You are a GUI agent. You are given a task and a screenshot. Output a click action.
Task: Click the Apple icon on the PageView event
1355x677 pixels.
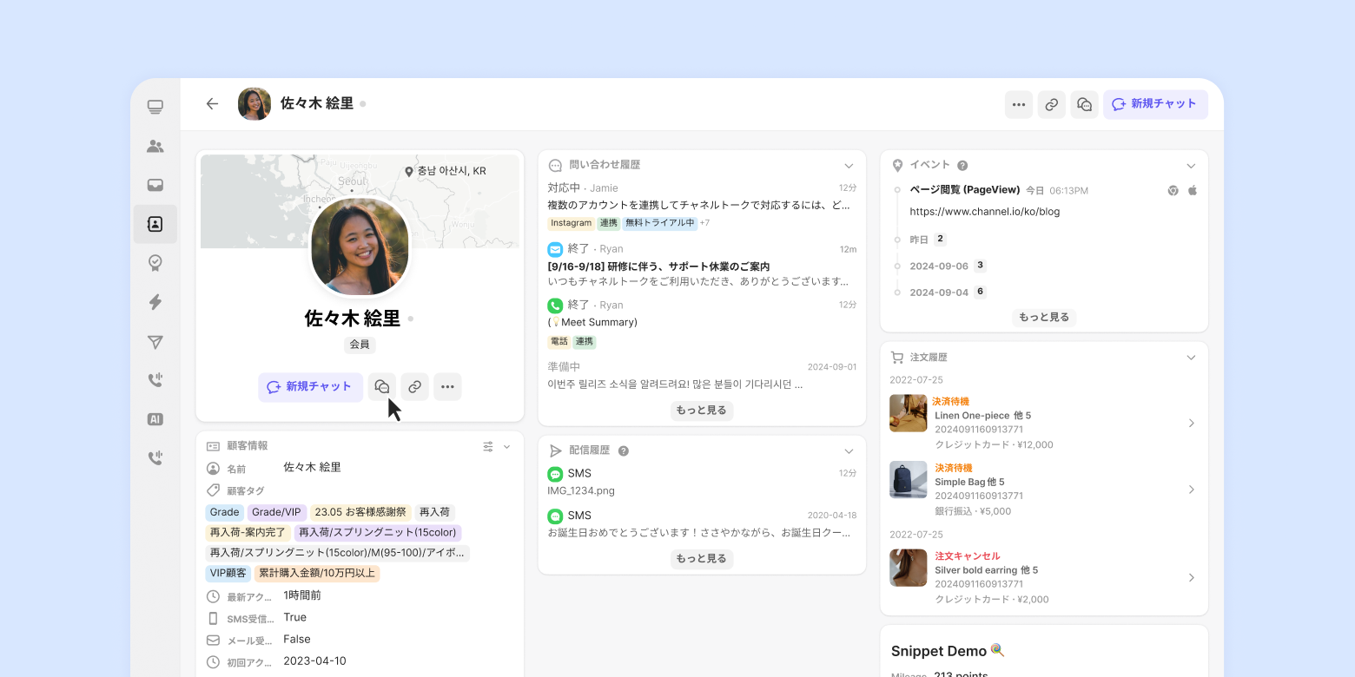pos(1193,190)
